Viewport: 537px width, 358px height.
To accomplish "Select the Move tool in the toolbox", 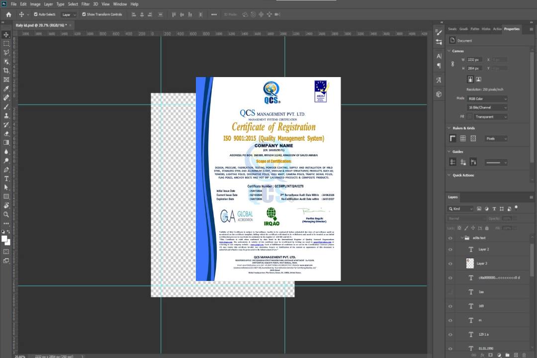I will click(6, 35).
